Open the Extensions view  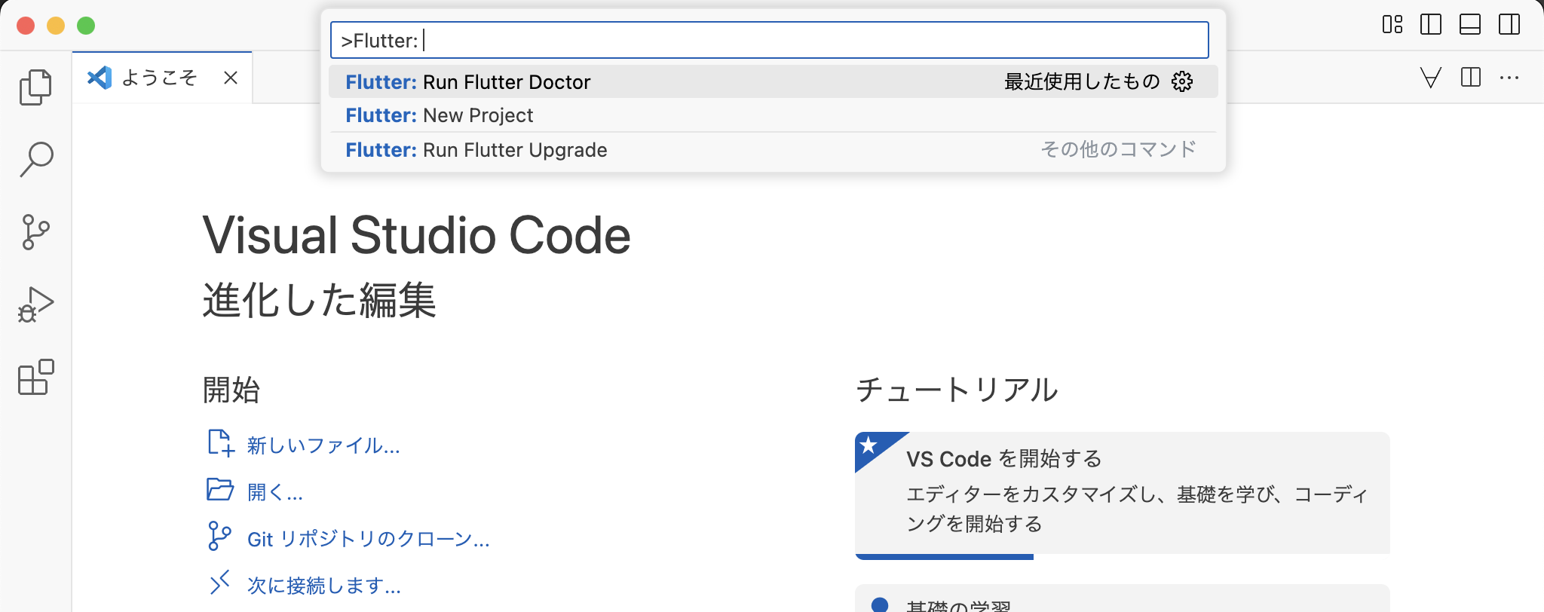[35, 377]
